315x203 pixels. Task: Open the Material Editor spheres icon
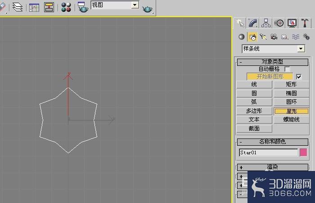66,7
